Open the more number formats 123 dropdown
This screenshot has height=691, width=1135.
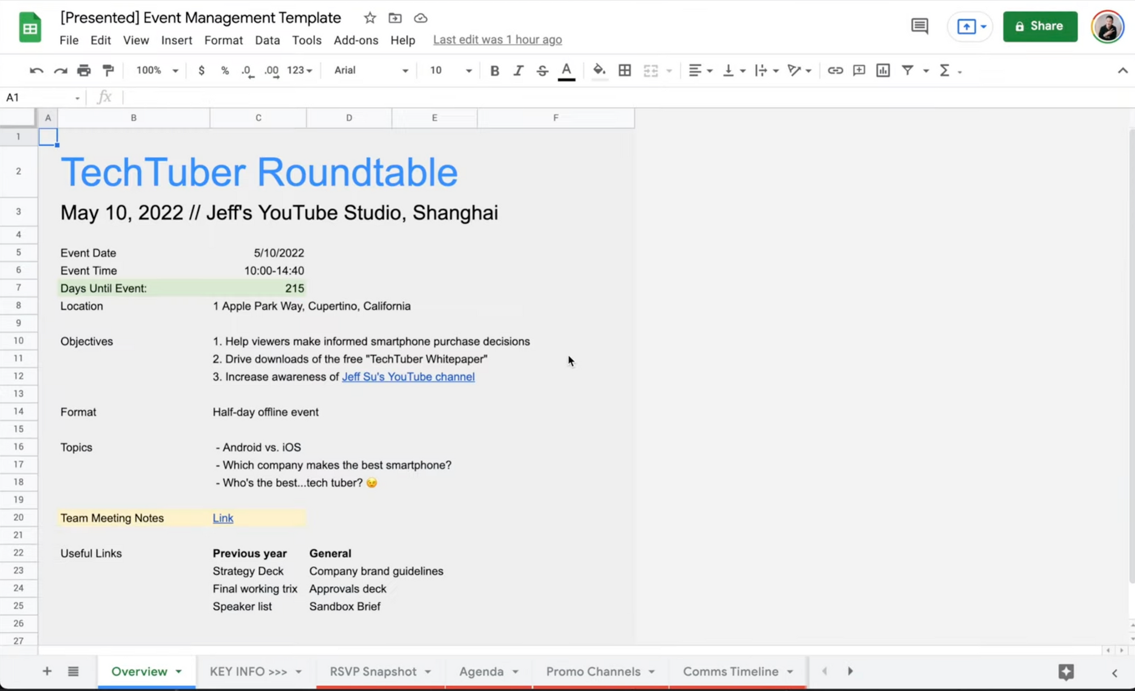[300, 70]
